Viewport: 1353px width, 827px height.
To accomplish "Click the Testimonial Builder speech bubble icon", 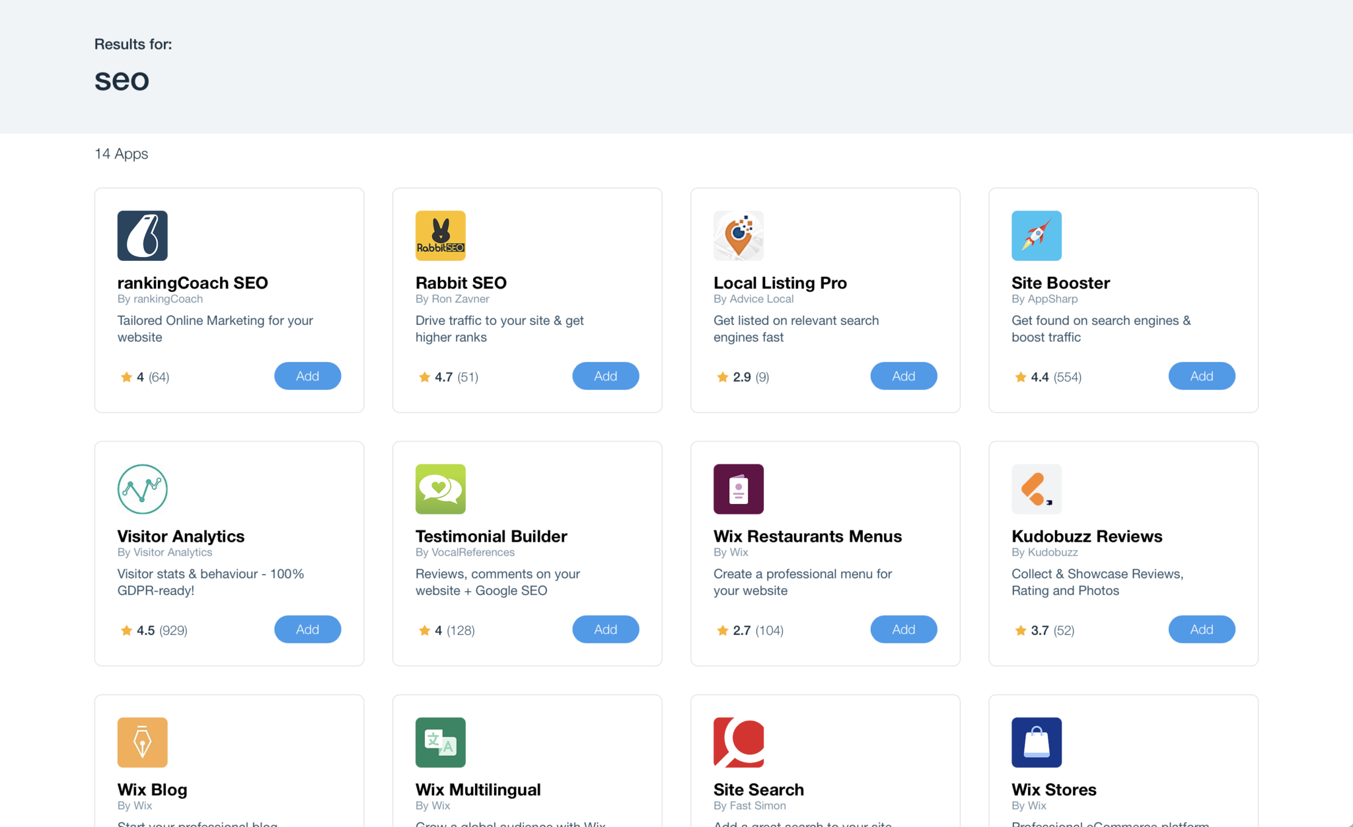I will point(441,489).
